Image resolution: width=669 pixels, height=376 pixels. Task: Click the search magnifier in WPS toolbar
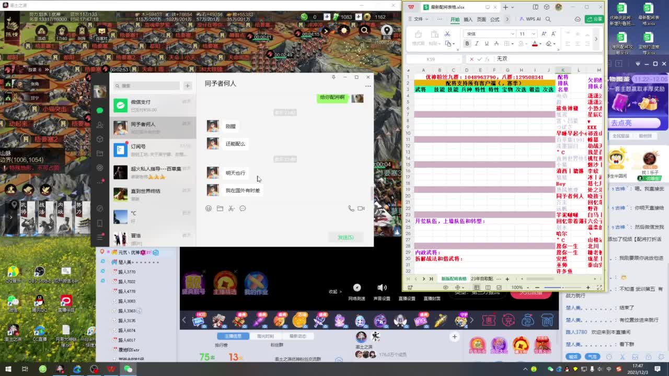pos(548,19)
